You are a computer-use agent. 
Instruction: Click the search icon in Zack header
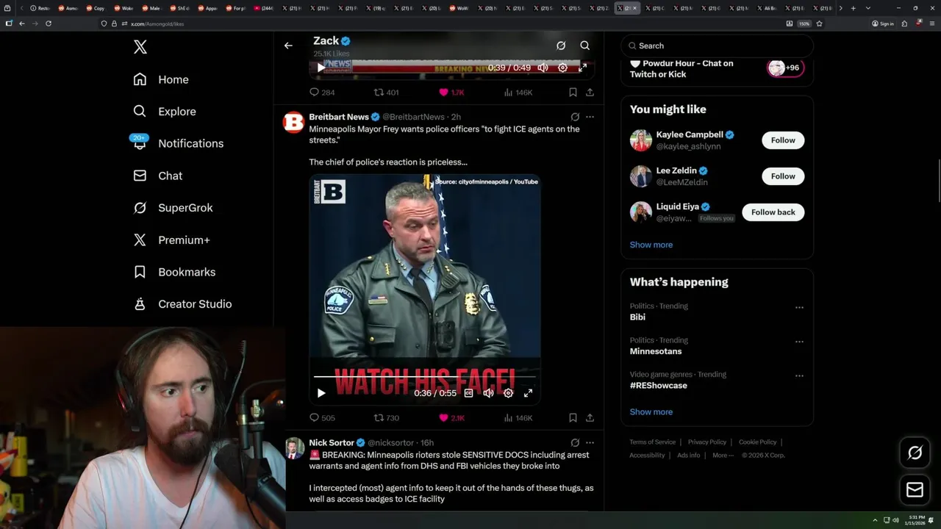click(585, 46)
